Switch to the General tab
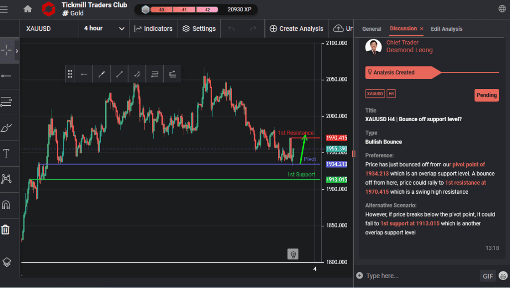510x288 pixels. click(372, 29)
